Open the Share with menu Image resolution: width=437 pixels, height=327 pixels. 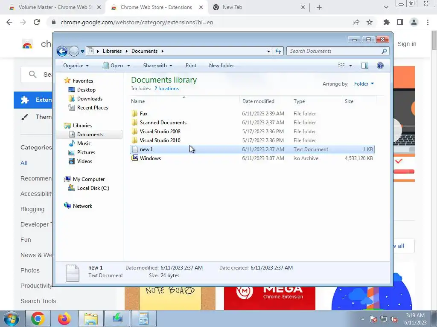point(158,66)
